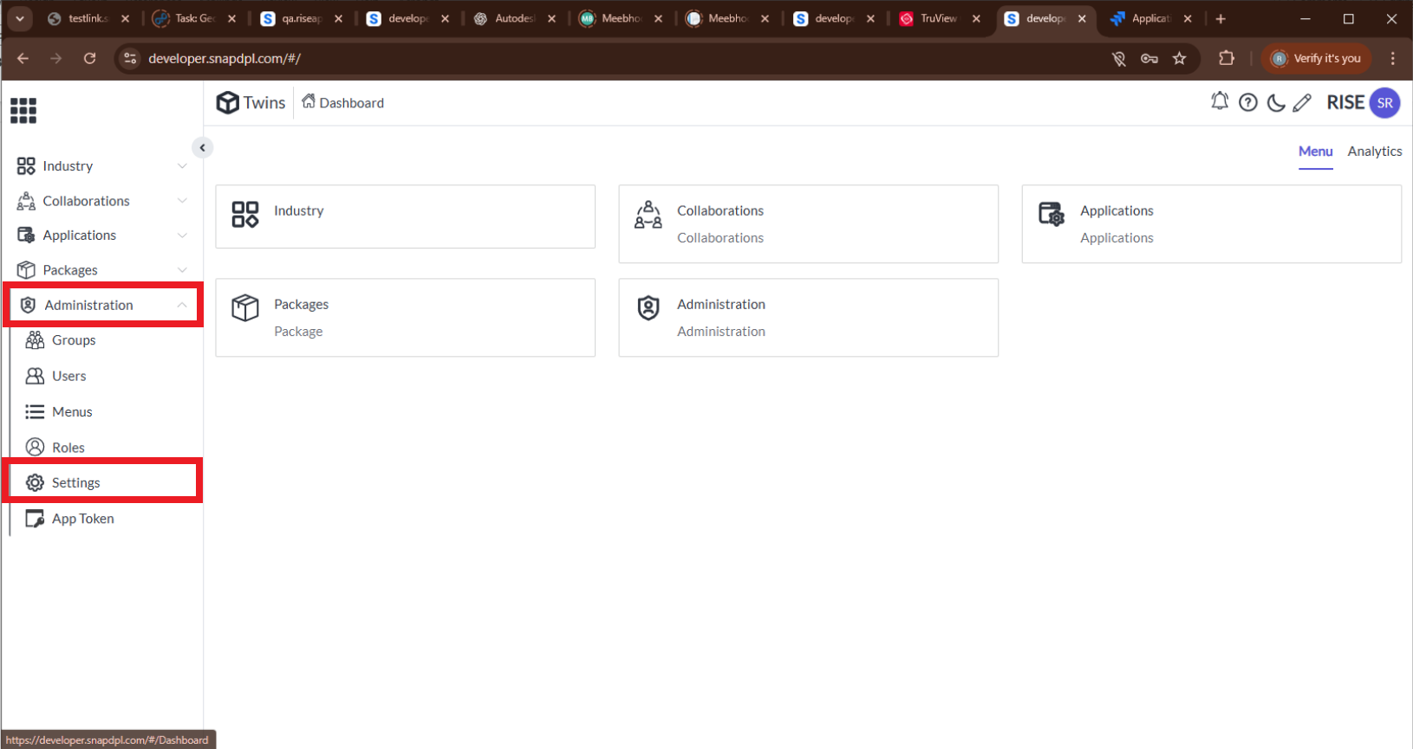Viewport: 1413px width, 749px height.
Task: Click the Roles person icon
Action: tap(35, 447)
